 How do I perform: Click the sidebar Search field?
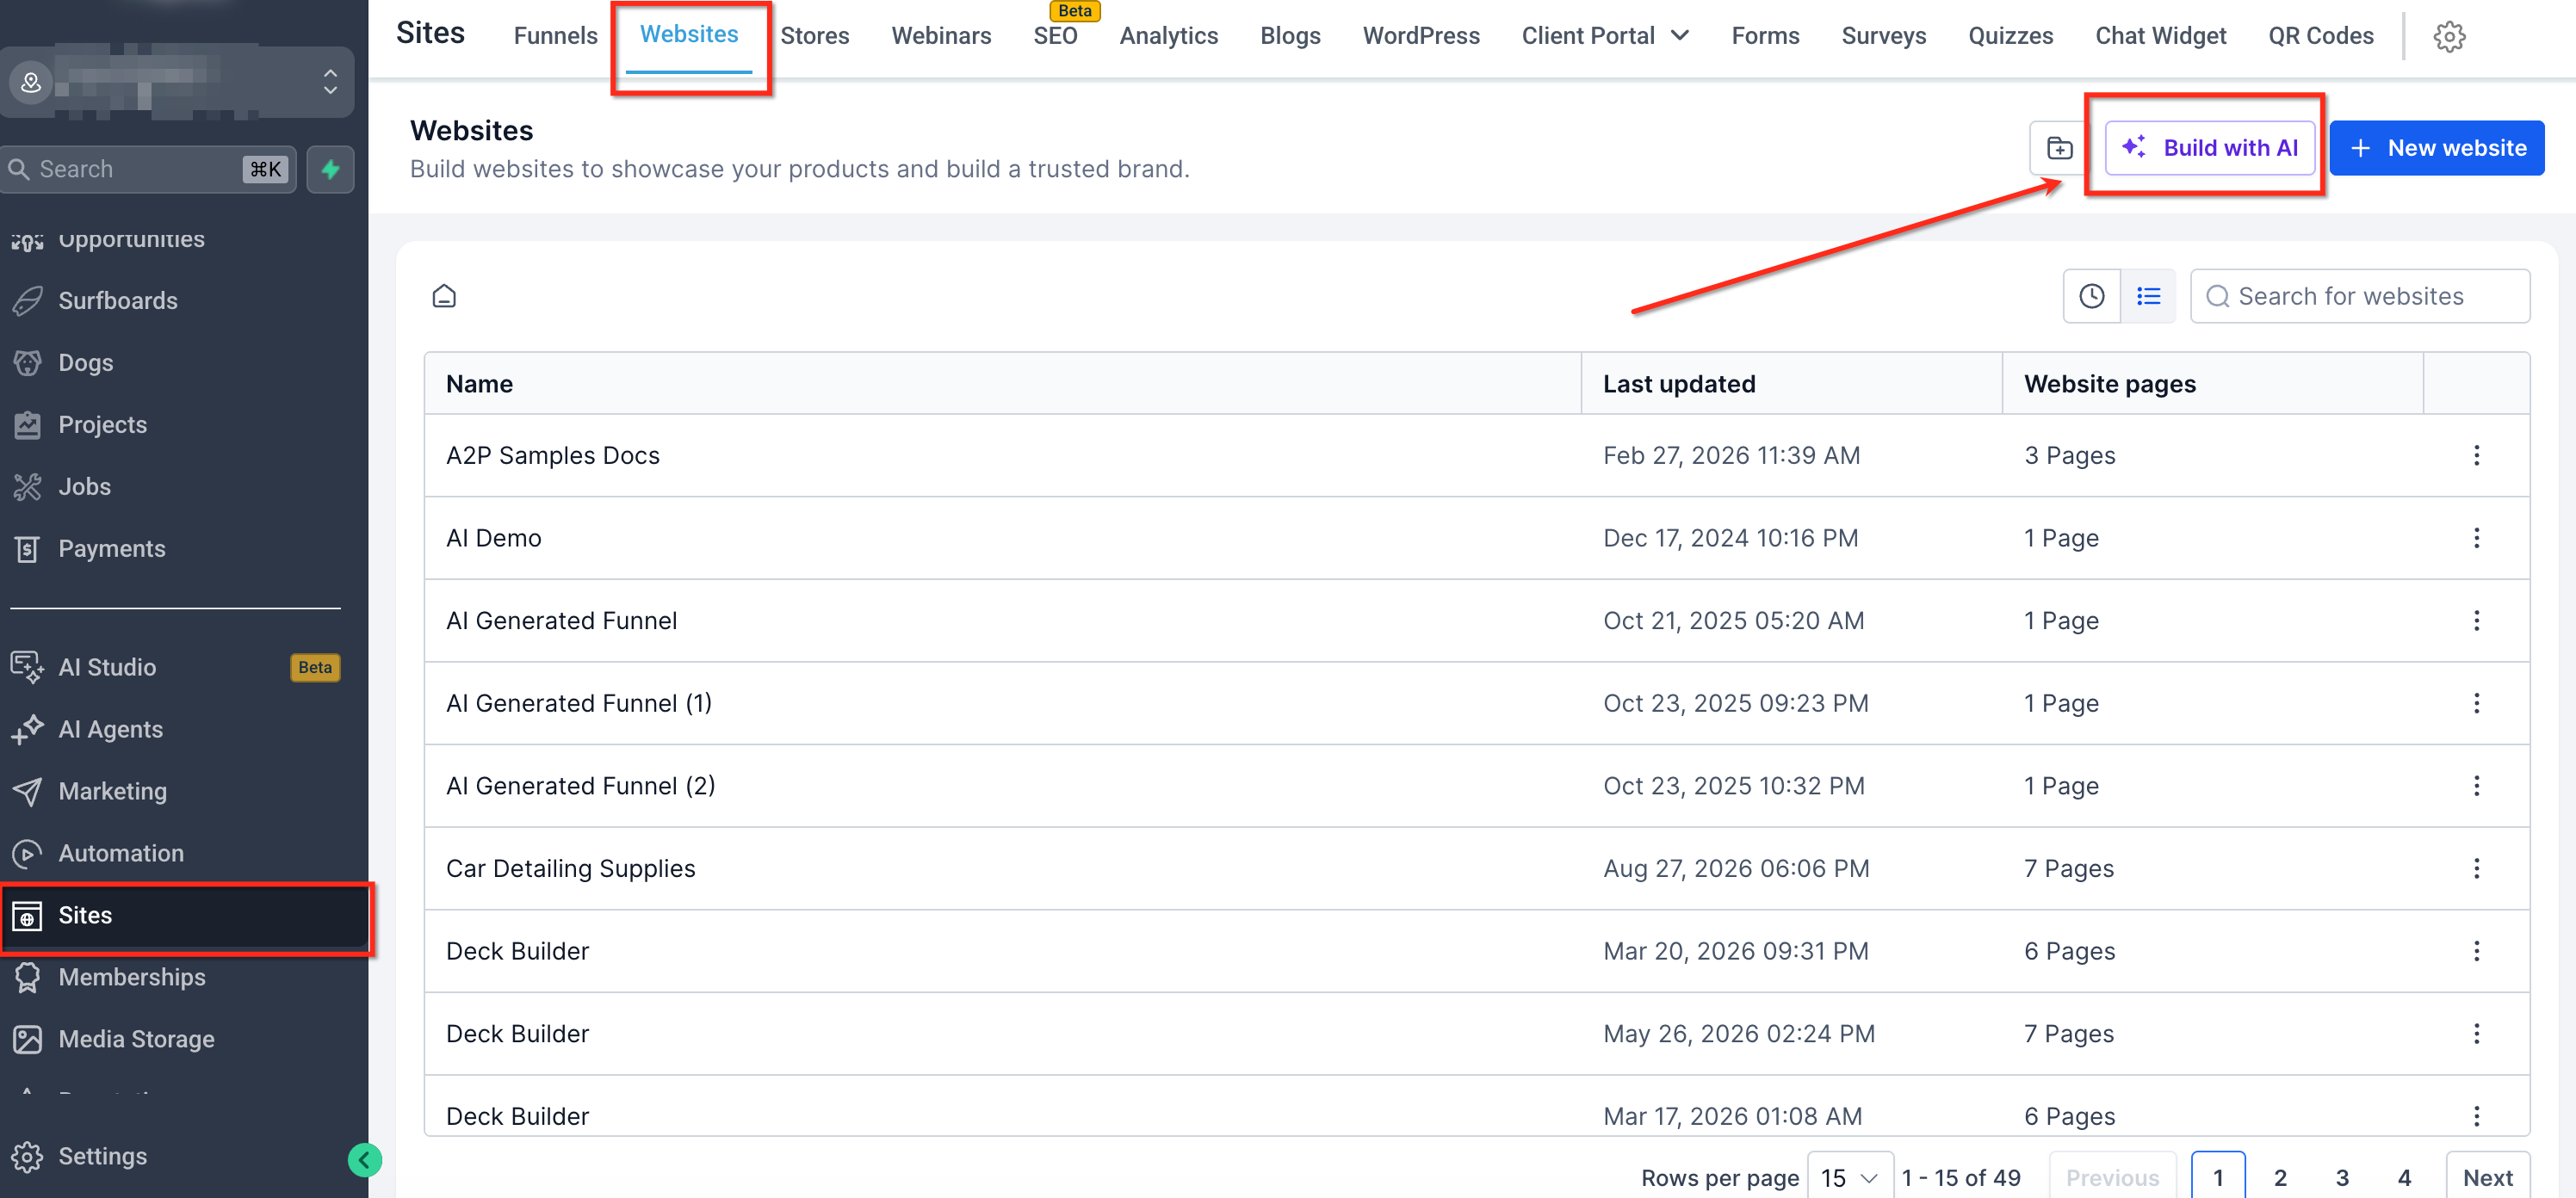click(148, 169)
